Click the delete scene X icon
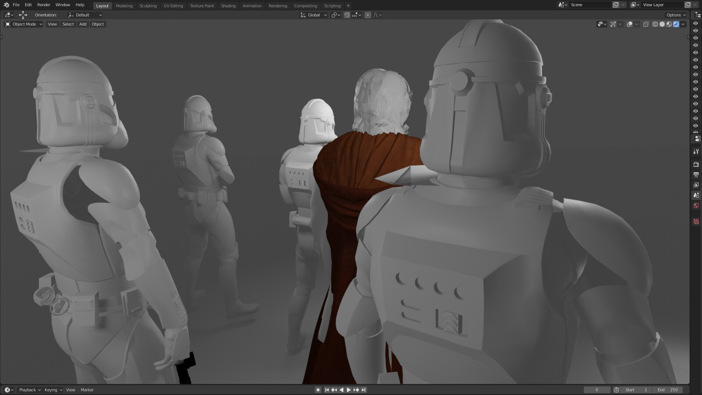Viewport: 702px width, 395px height. coord(623,5)
